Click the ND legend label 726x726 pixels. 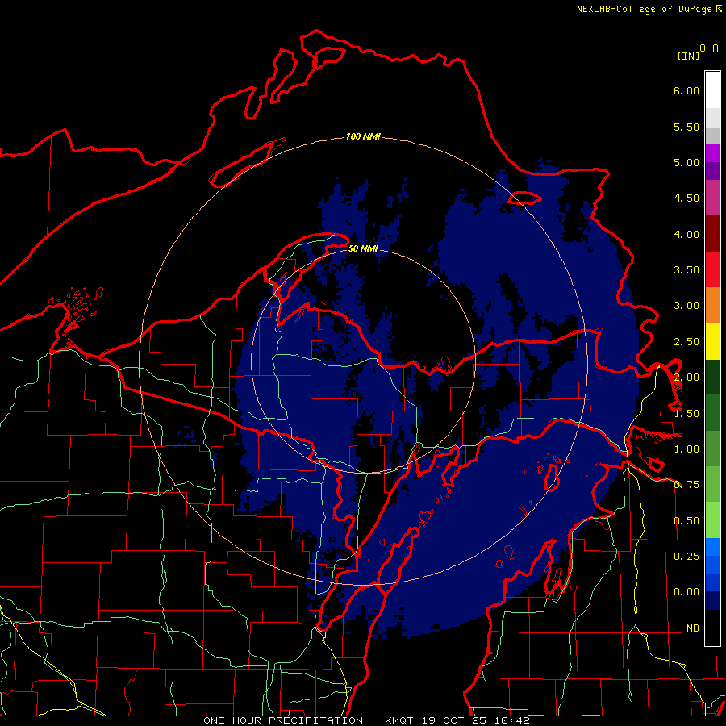click(x=693, y=628)
